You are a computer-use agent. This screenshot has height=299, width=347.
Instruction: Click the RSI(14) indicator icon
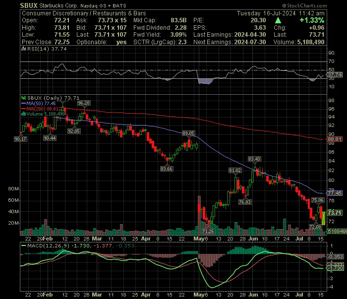click(23, 49)
